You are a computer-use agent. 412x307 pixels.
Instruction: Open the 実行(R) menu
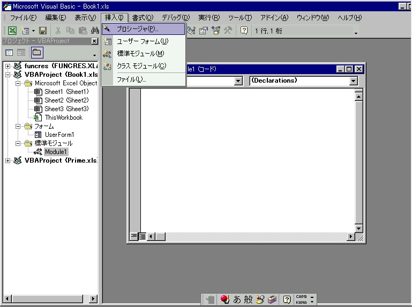(209, 18)
